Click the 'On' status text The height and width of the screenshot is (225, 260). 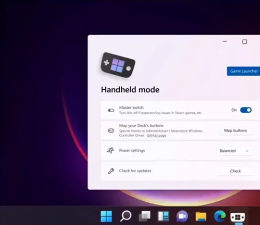234,110
